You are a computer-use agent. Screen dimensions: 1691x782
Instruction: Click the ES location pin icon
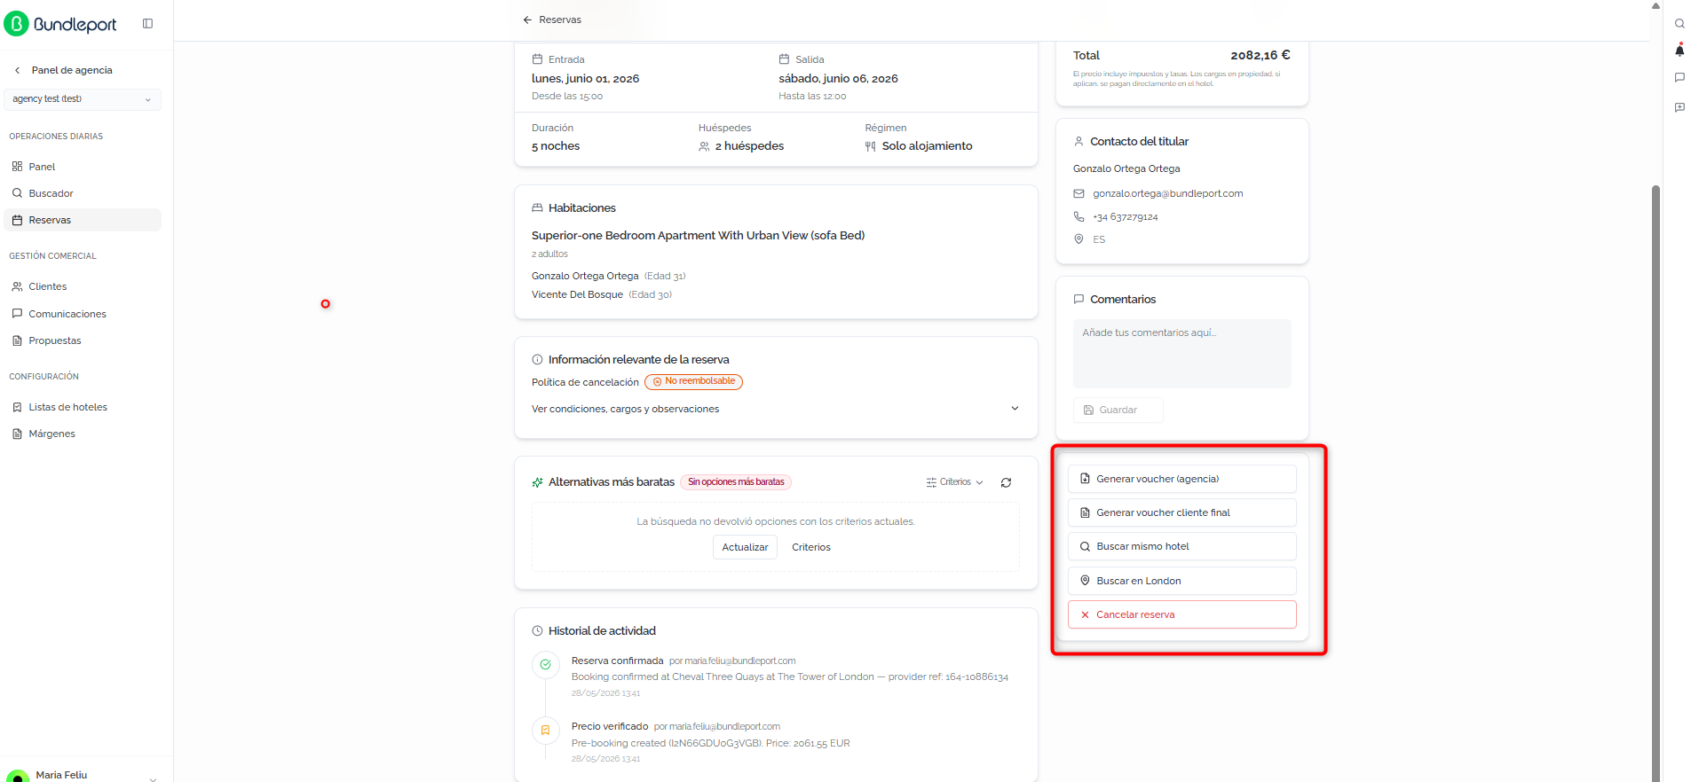click(x=1079, y=239)
